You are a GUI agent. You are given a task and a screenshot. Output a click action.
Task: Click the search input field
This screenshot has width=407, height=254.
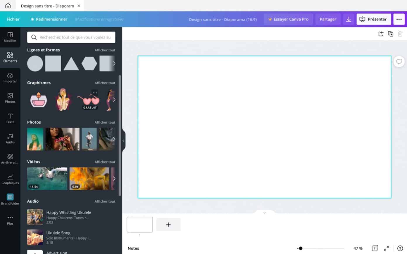pos(71,37)
